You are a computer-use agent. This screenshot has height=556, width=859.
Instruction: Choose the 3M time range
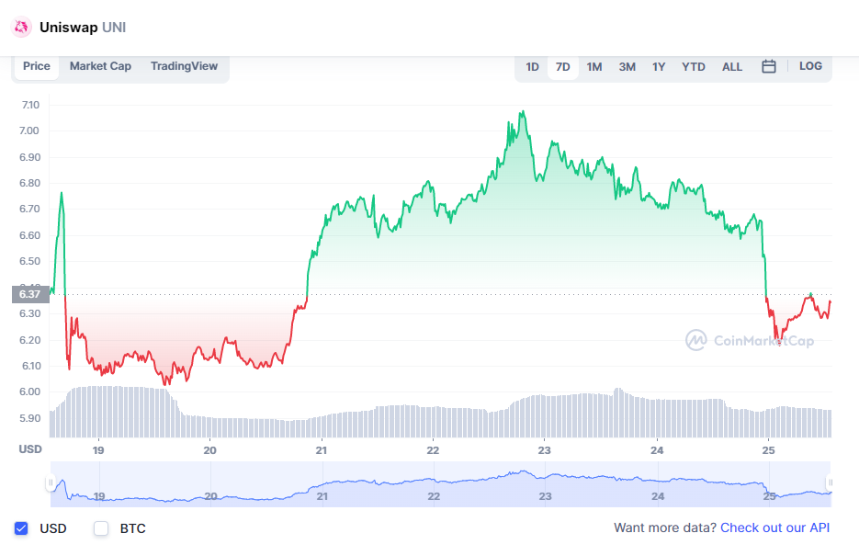tap(627, 67)
